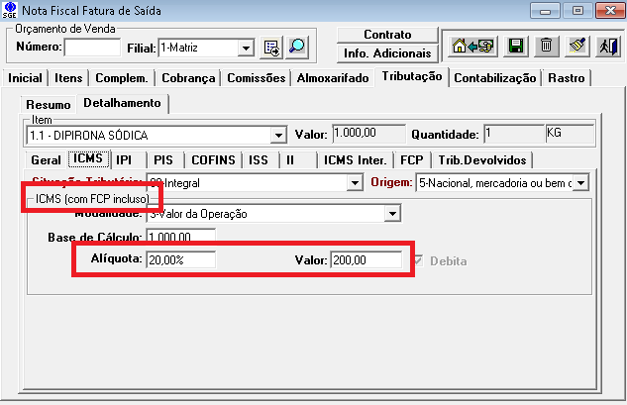Click the list lookup icon beside Filial

pyautogui.click(x=272, y=48)
